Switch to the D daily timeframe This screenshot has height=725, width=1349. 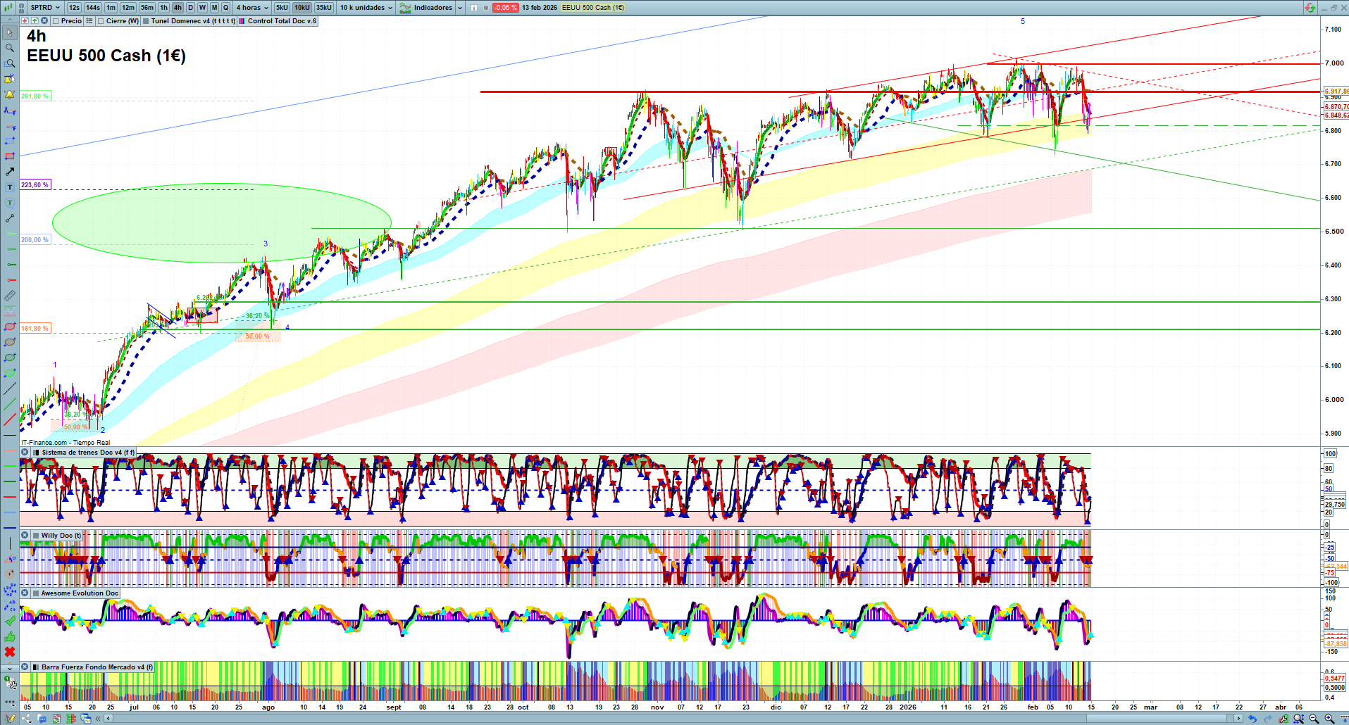tap(190, 8)
